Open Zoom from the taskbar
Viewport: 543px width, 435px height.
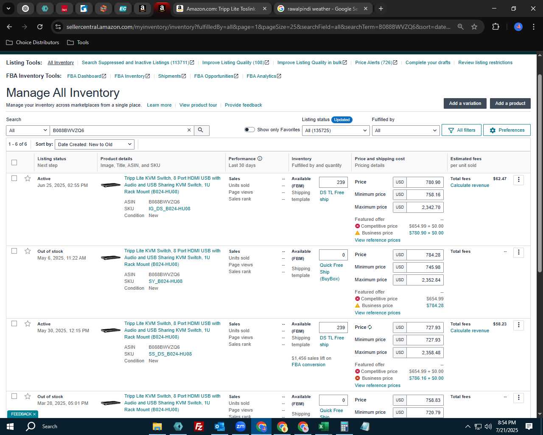(x=240, y=427)
